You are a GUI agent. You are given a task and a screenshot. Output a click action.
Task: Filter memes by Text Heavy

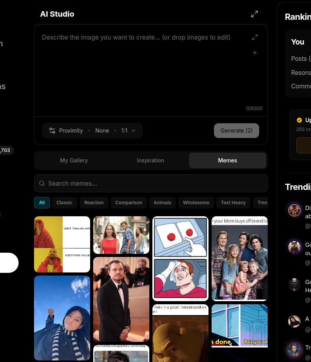pyautogui.click(x=233, y=203)
